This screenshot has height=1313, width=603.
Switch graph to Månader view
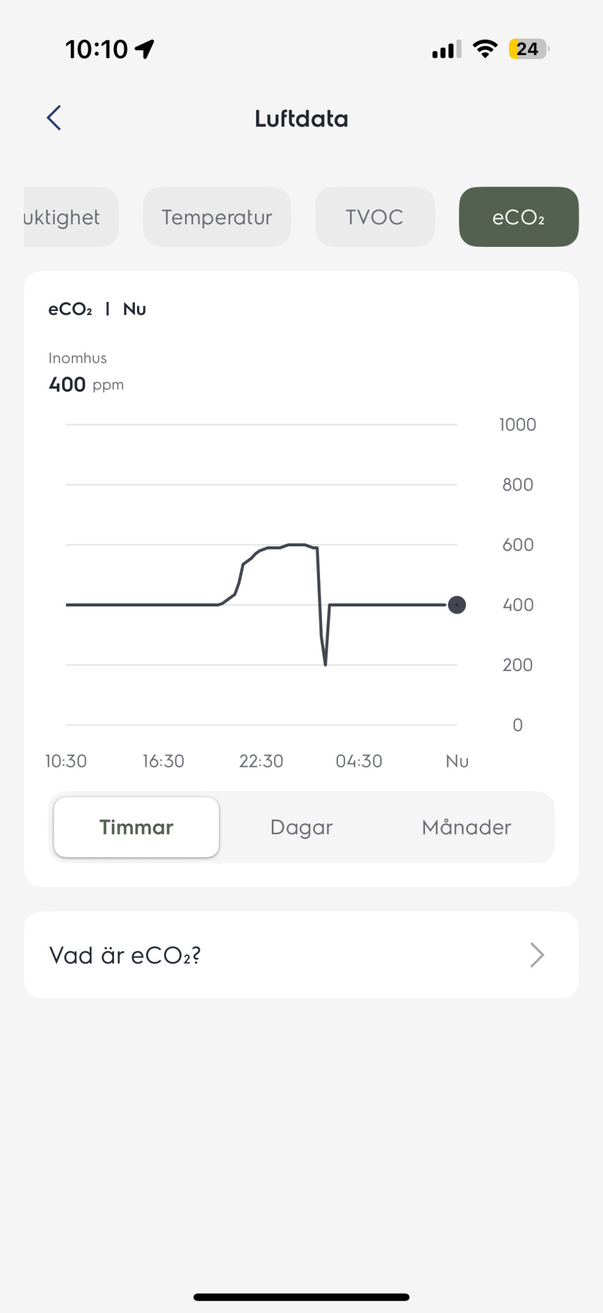tap(466, 827)
